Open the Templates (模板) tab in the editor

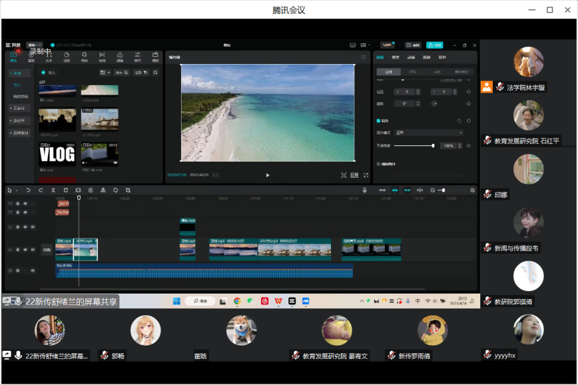point(155,57)
